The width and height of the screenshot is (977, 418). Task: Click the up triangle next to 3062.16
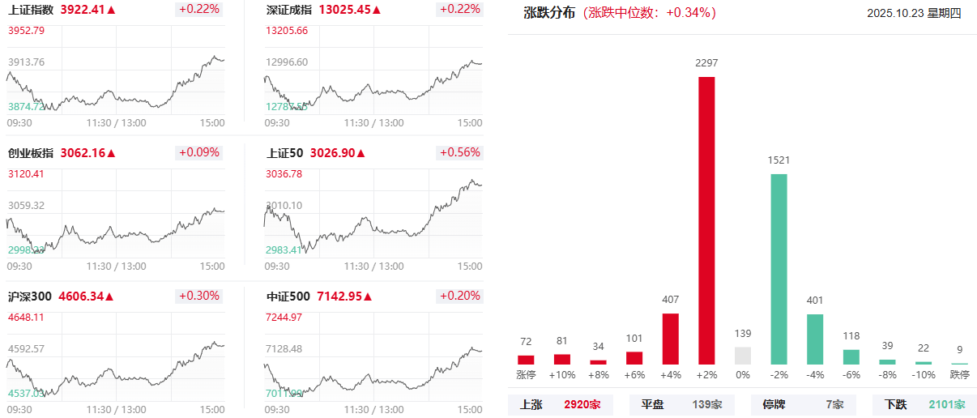tap(111, 153)
